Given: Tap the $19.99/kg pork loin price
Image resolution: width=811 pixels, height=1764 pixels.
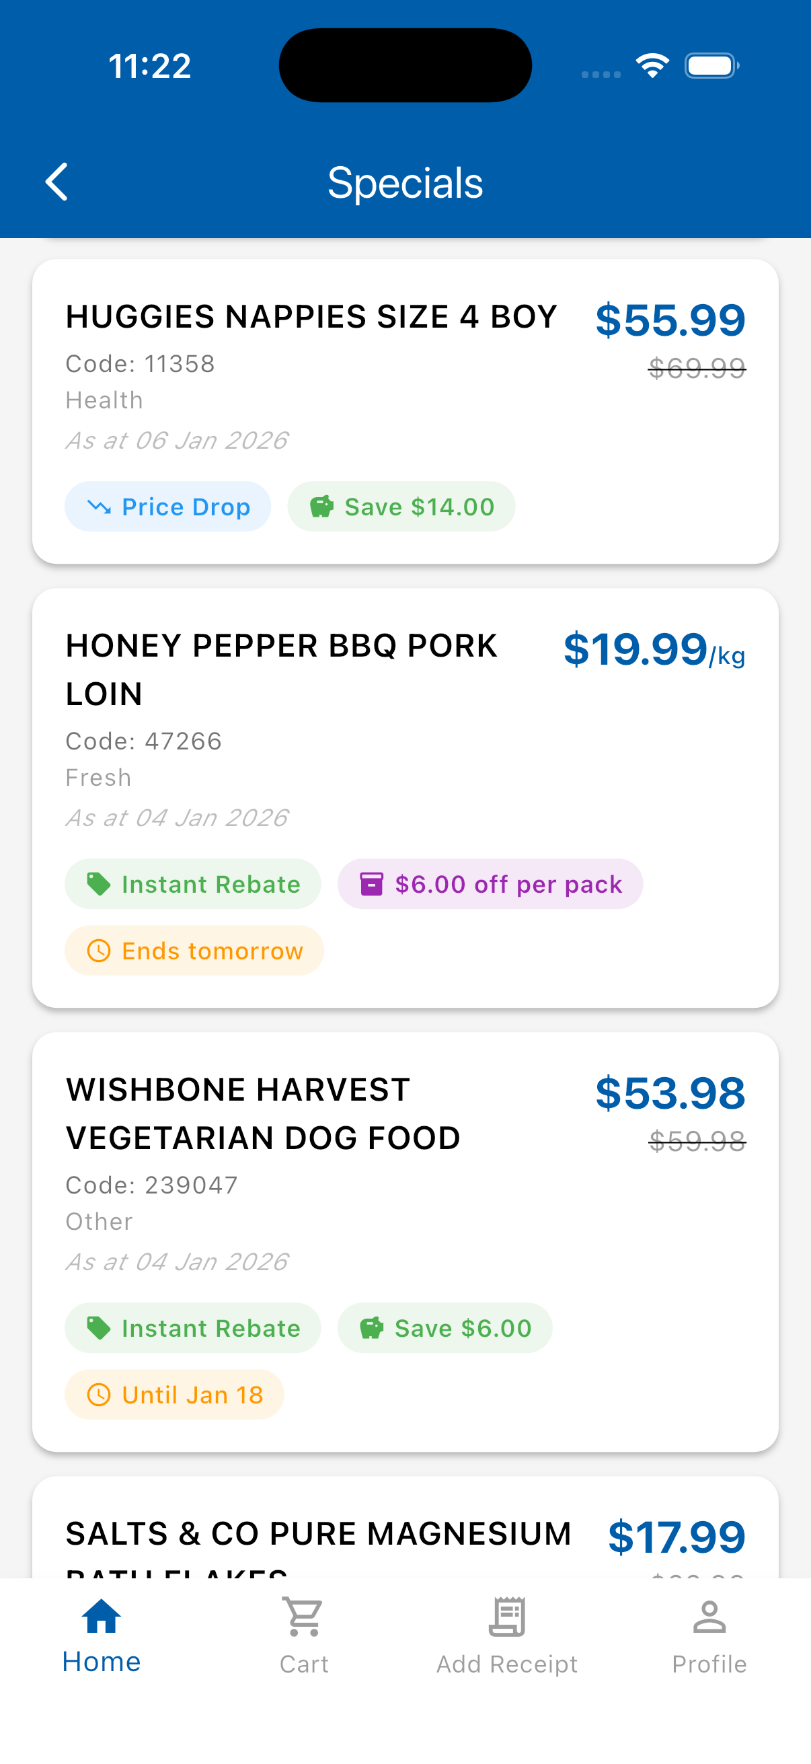Looking at the screenshot, I should 654,650.
